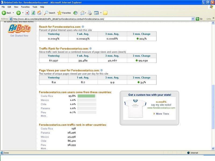
Task: Click More under traffic rank countries list
Action: pos(44,149)
